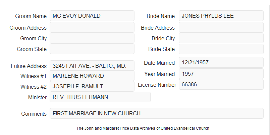Select the Bride Name input field
Viewport: 270px width, 135px height.
[x=221, y=16]
